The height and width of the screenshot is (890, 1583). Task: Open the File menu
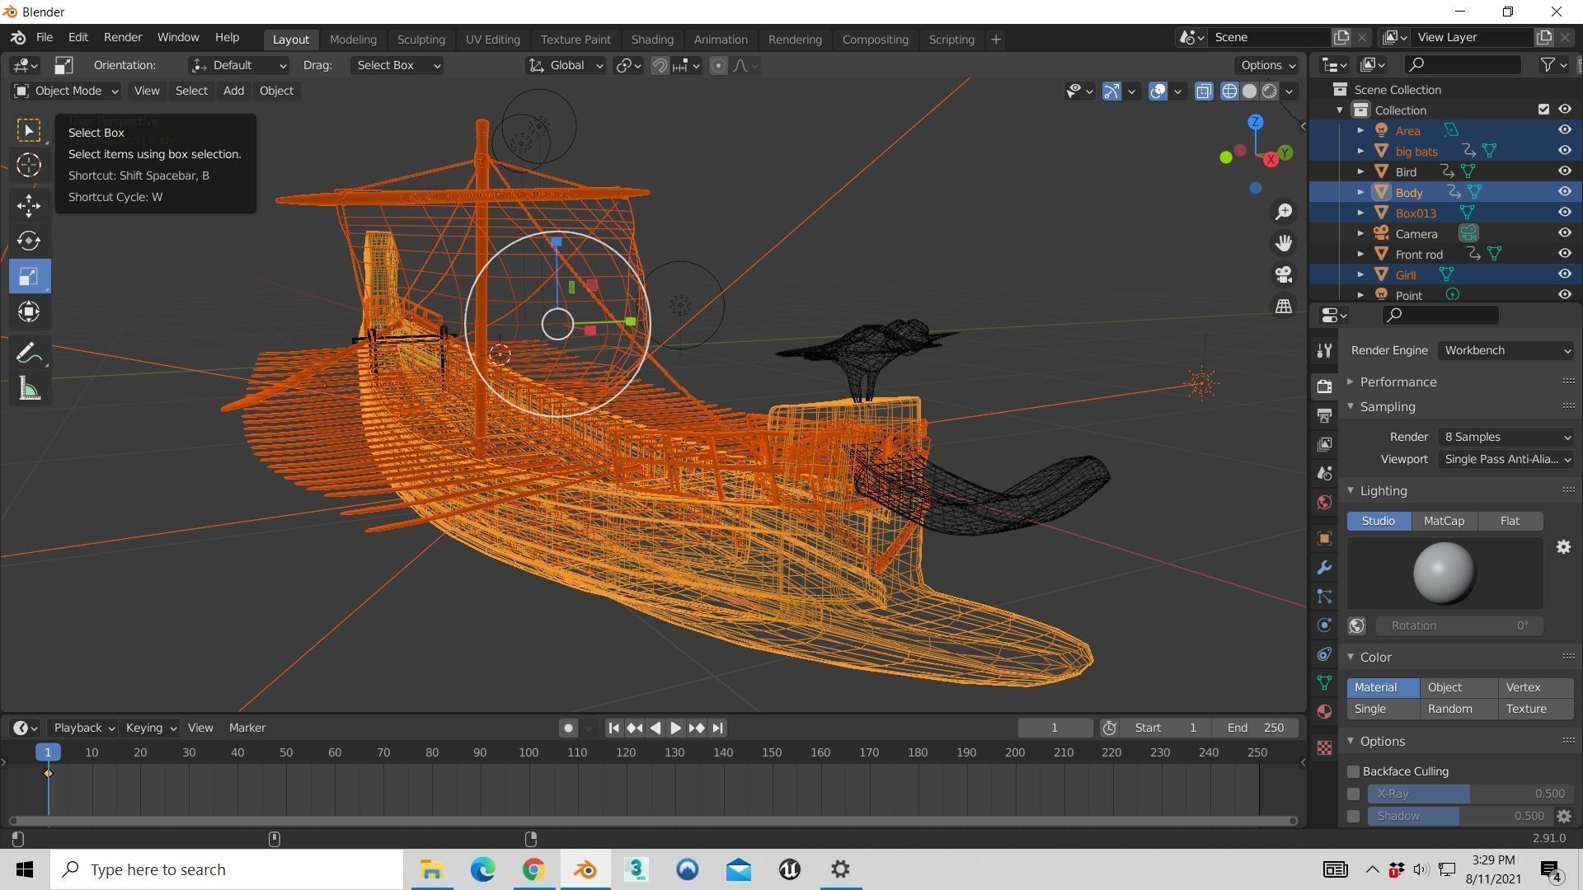click(45, 38)
